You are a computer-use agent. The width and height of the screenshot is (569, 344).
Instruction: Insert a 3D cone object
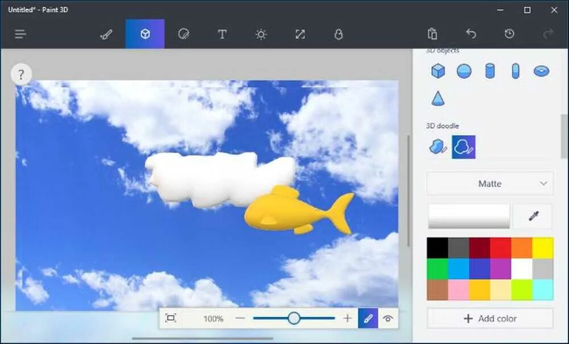(x=438, y=98)
